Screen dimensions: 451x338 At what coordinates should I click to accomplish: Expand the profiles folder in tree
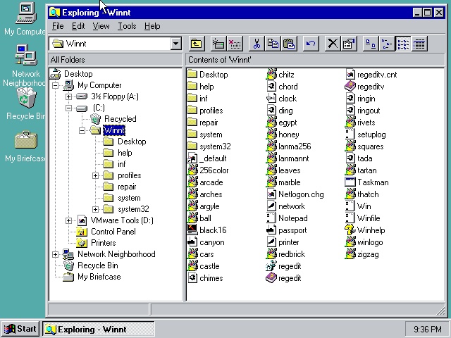point(96,175)
